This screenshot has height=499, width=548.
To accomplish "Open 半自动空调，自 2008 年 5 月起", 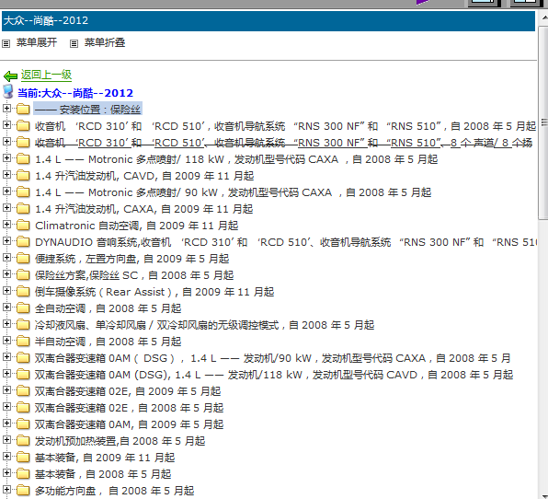I will [x=108, y=342].
